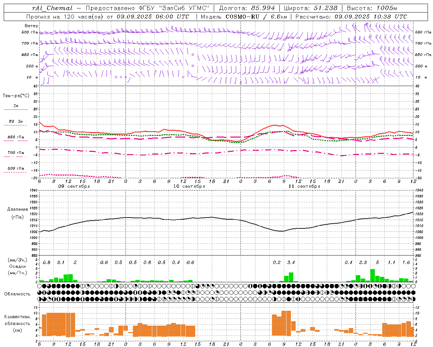Viewport: 433px width, 347px height.
Task: Click the Тем-ра(°C) panel label
Action: tap(16, 96)
